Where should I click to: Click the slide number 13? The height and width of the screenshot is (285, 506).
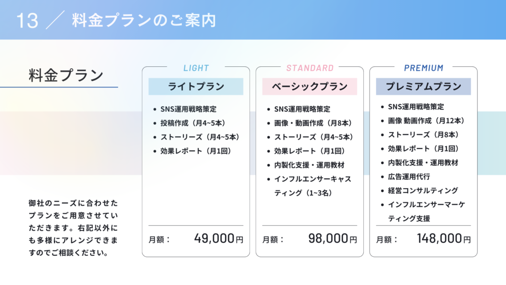27,21
